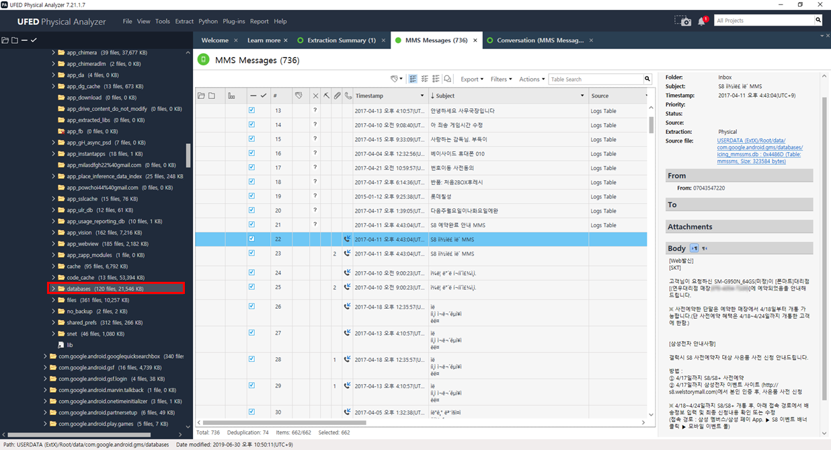Image resolution: width=831 pixels, height=450 pixels.
Task: Expand the cache folder
Action: click(53, 266)
